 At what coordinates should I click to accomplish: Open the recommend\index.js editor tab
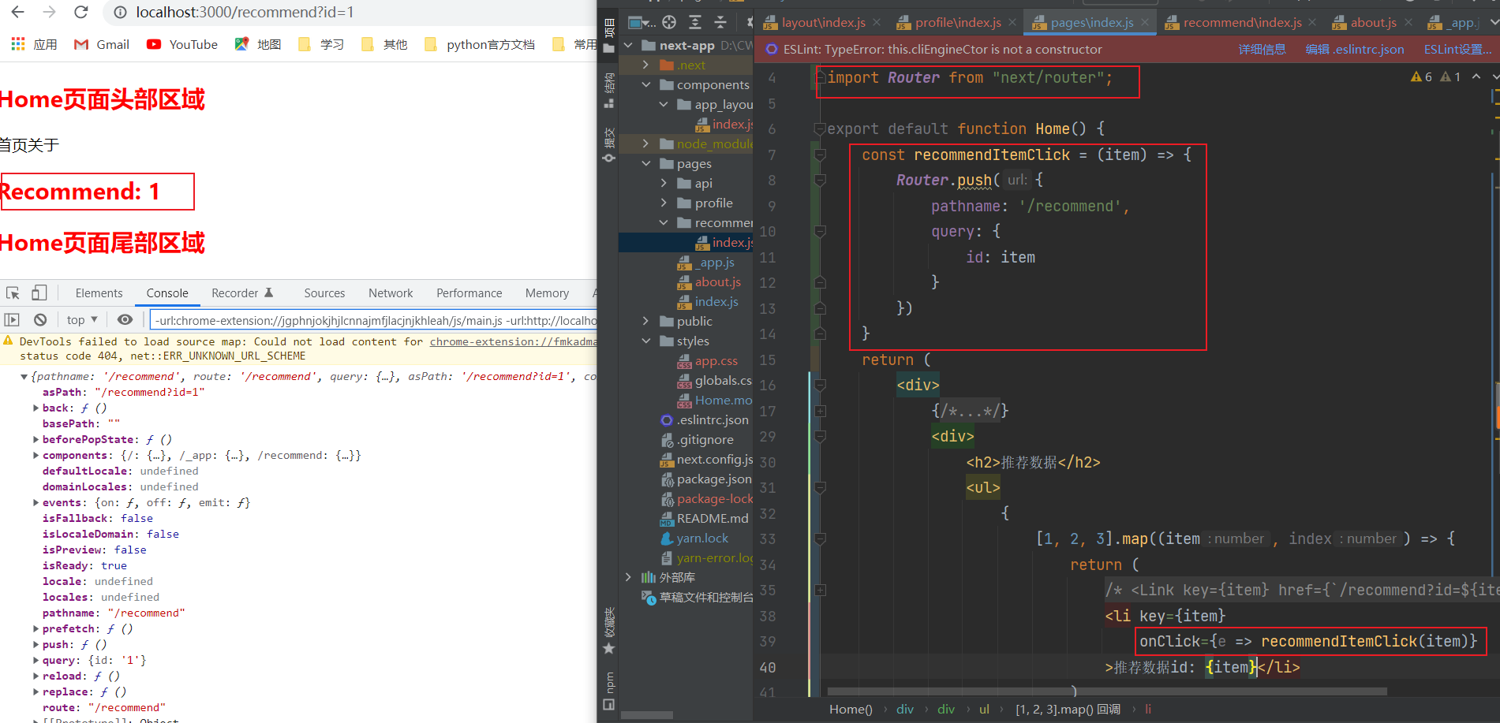[x=1233, y=22]
